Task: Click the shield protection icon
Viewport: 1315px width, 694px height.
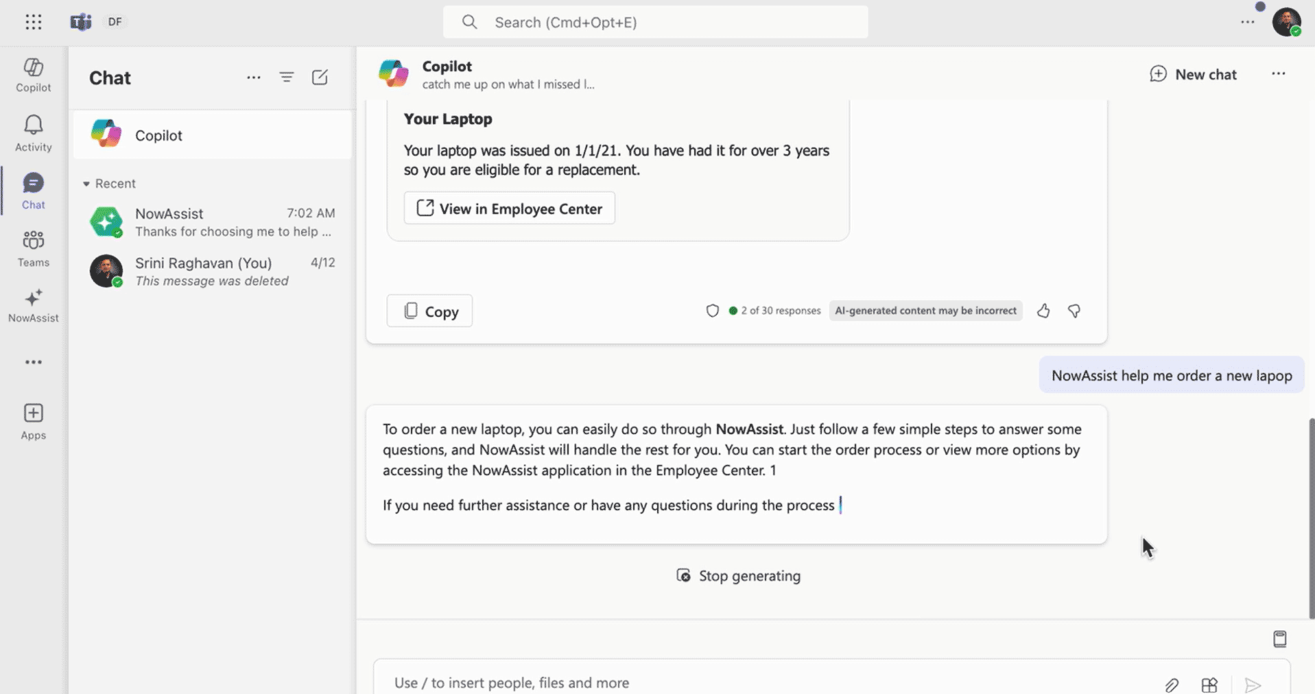Action: [x=713, y=311]
